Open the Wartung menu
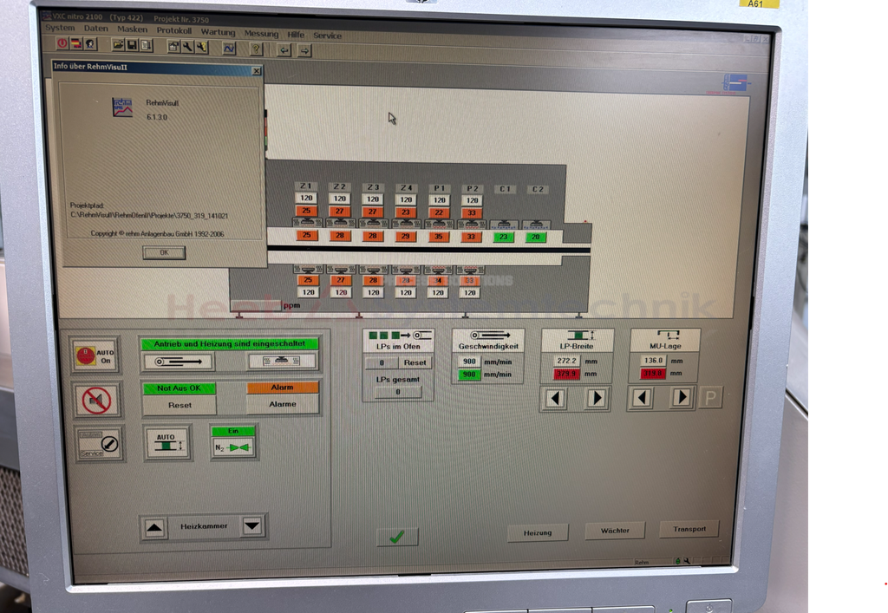Image resolution: width=888 pixels, height=613 pixels. click(x=218, y=32)
